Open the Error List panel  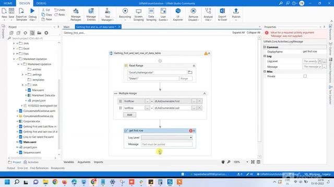pos(22,168)
